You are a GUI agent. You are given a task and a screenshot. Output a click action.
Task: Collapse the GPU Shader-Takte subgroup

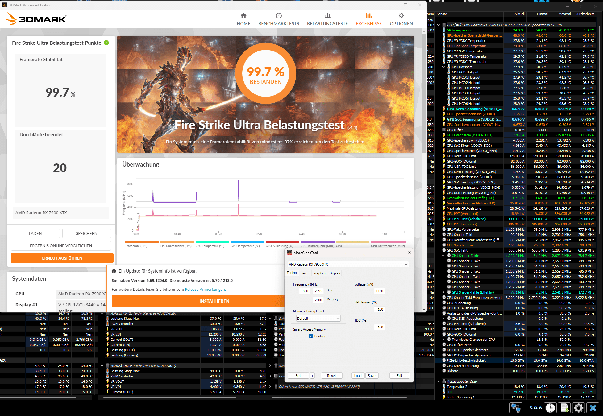pos(443,256)
